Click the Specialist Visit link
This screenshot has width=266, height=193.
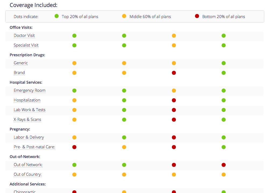point(26,45)
